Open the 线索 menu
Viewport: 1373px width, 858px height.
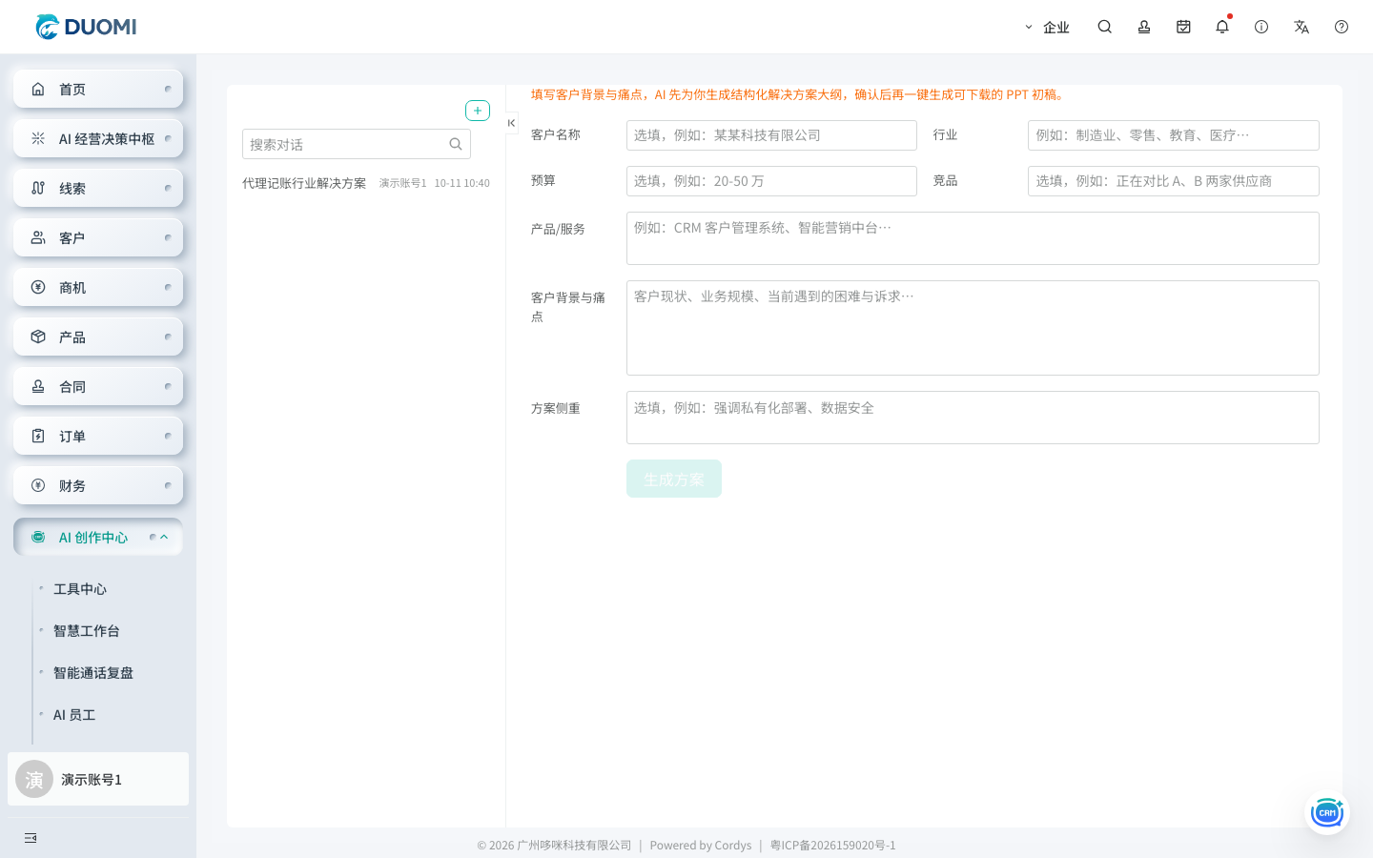[x=98, y=188]
